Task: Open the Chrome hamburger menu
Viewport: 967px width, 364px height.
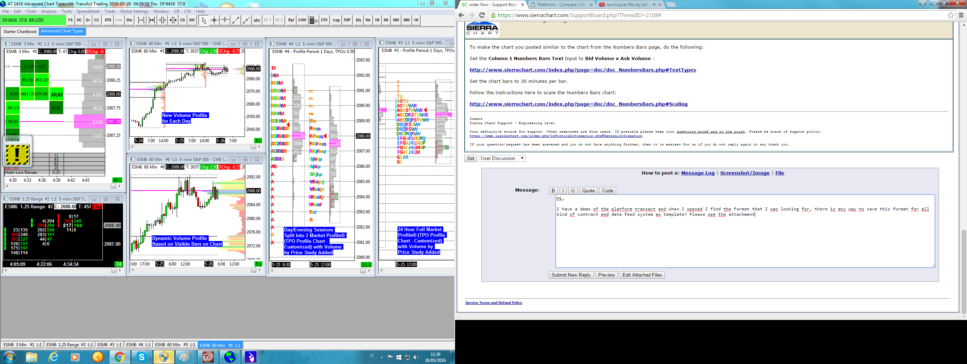Action: (961, 15)
